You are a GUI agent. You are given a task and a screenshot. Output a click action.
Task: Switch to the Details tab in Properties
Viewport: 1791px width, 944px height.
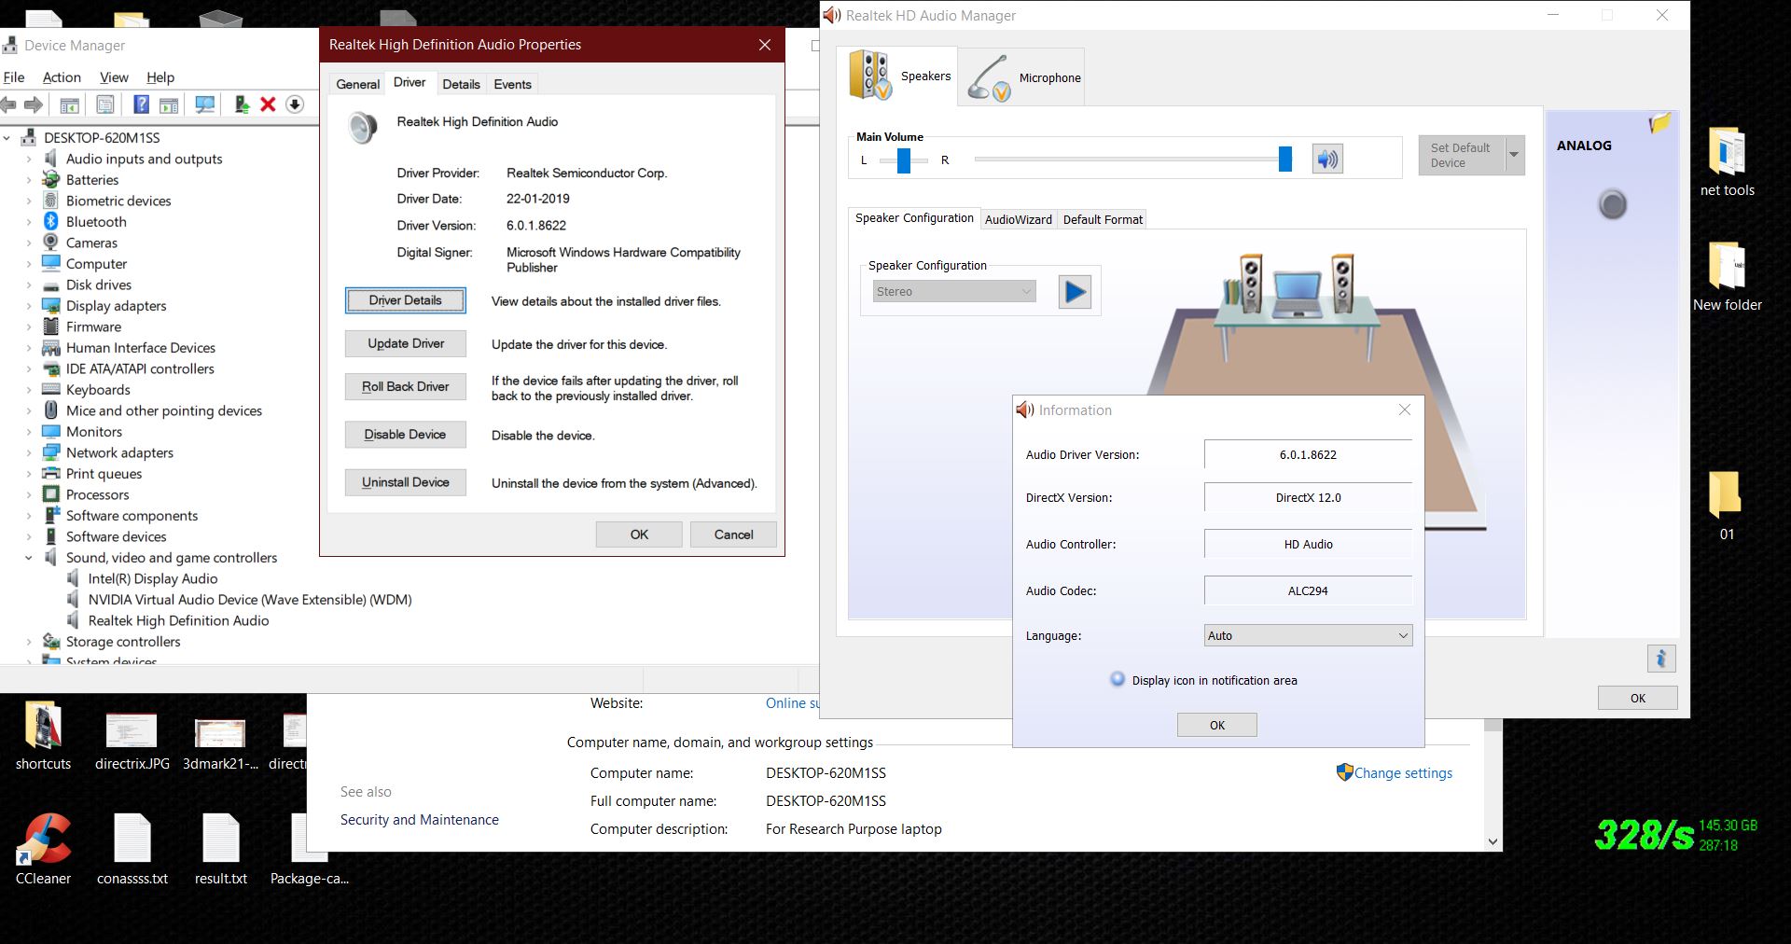pos(461,84)
